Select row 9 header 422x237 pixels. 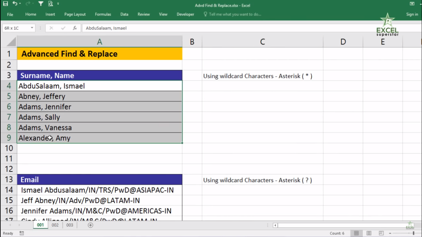(9, 138)
